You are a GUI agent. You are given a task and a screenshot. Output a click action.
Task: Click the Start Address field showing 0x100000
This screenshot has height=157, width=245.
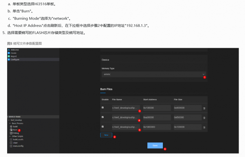point(157,108)
